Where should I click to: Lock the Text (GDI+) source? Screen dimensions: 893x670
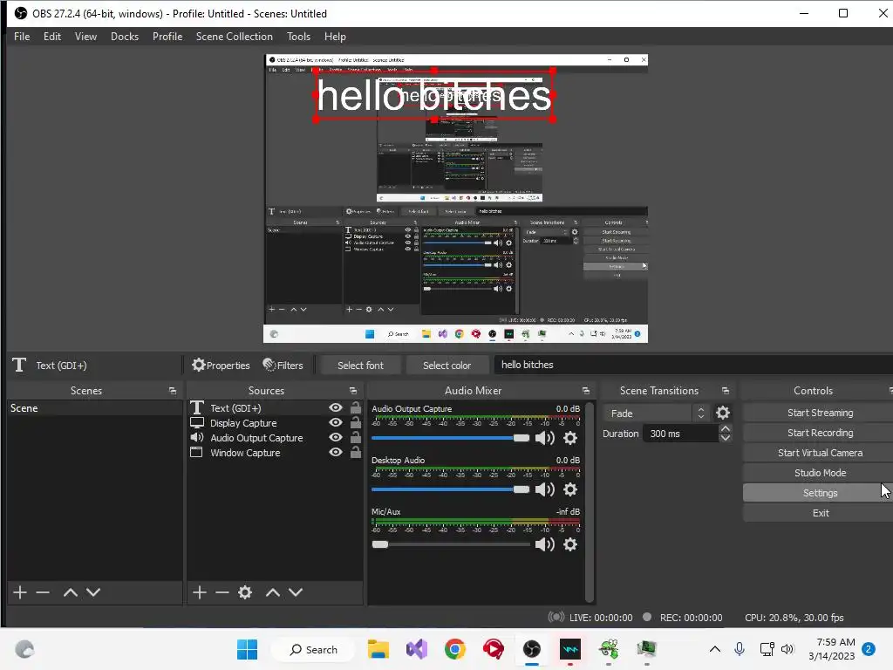click(x=356, y=407)
